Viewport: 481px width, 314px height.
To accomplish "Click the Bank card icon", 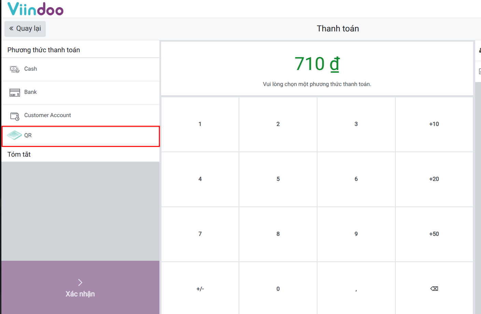I will (x=15, y=92).
